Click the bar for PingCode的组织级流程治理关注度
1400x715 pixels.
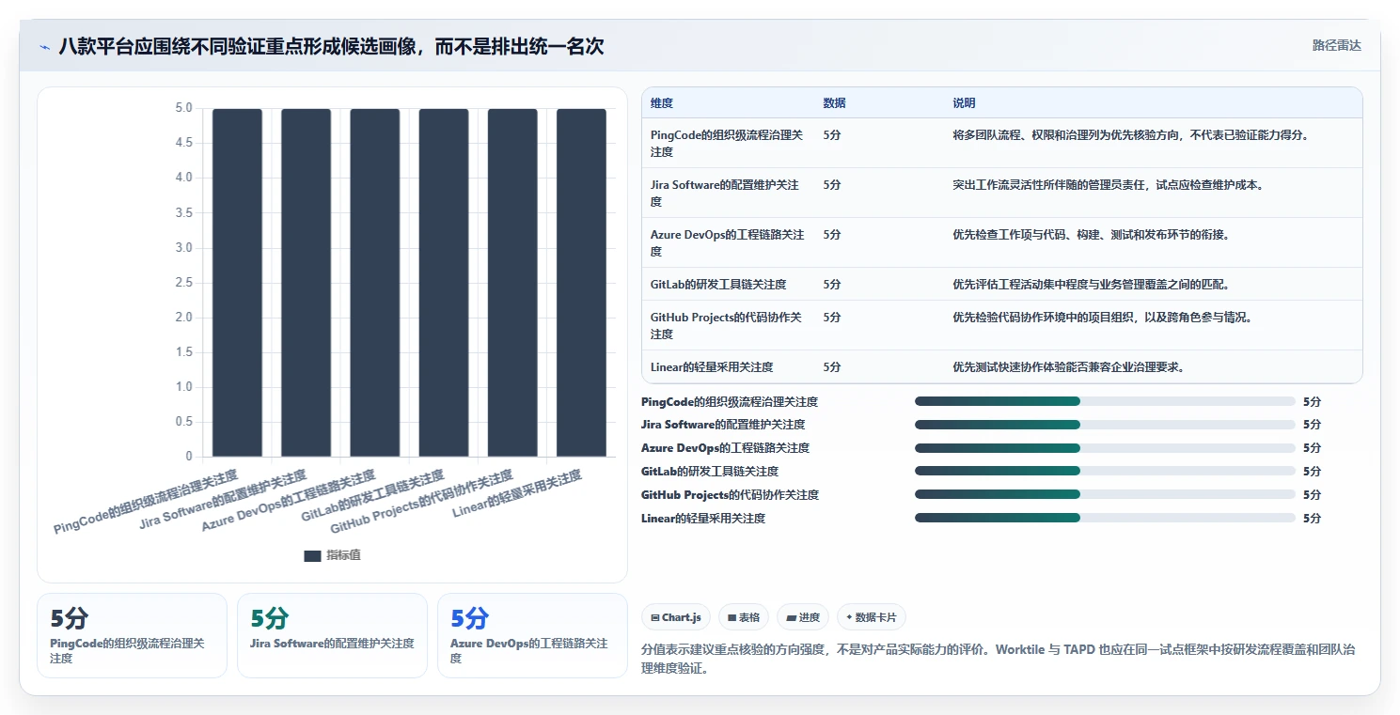237,283
